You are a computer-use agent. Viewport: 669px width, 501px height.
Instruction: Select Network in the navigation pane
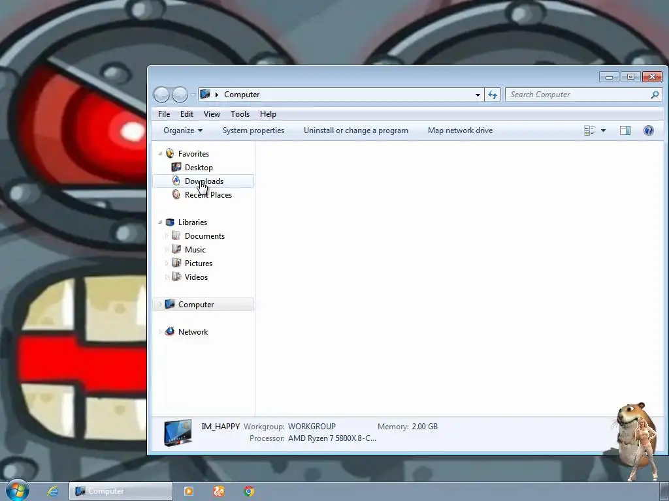[x=193, y=332]
